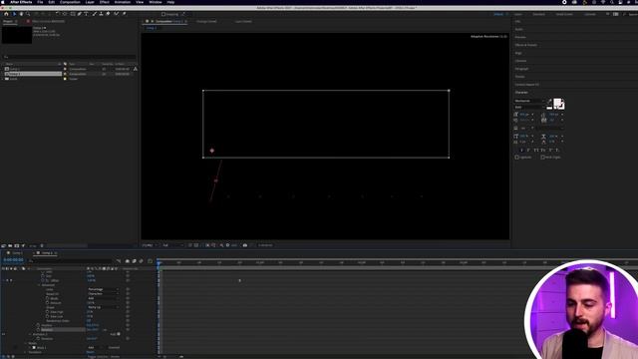The height and width of the screenshot is (359, 638).
Task: Click the Shy layers icon in the timeline
Action: [128, 261]
